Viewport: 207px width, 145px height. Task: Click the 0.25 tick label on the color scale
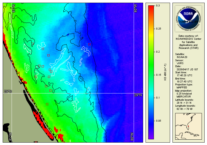159,29
